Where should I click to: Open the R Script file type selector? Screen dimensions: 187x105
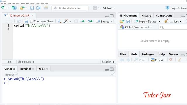(x=108, y=62)
